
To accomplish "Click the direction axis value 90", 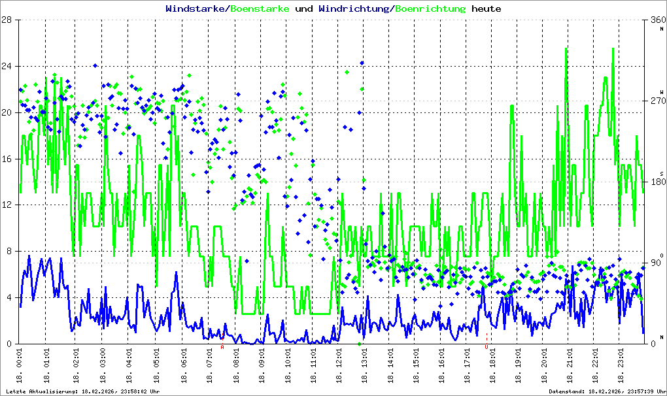I will 656,263.
